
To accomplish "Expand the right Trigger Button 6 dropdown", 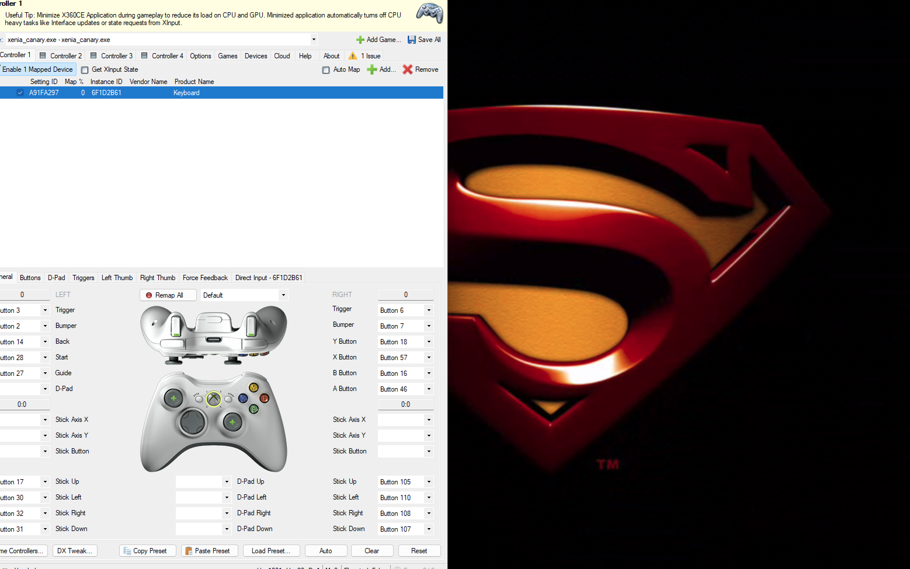I will click(x=429, y=310).
